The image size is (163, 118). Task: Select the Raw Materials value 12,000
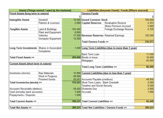point(77,73)
